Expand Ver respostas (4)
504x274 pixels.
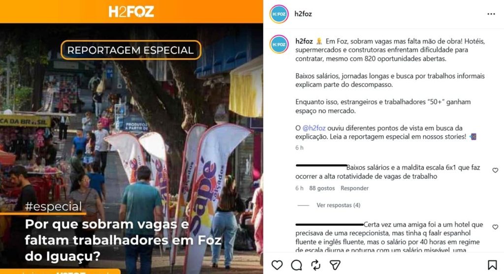click(338, 205)
